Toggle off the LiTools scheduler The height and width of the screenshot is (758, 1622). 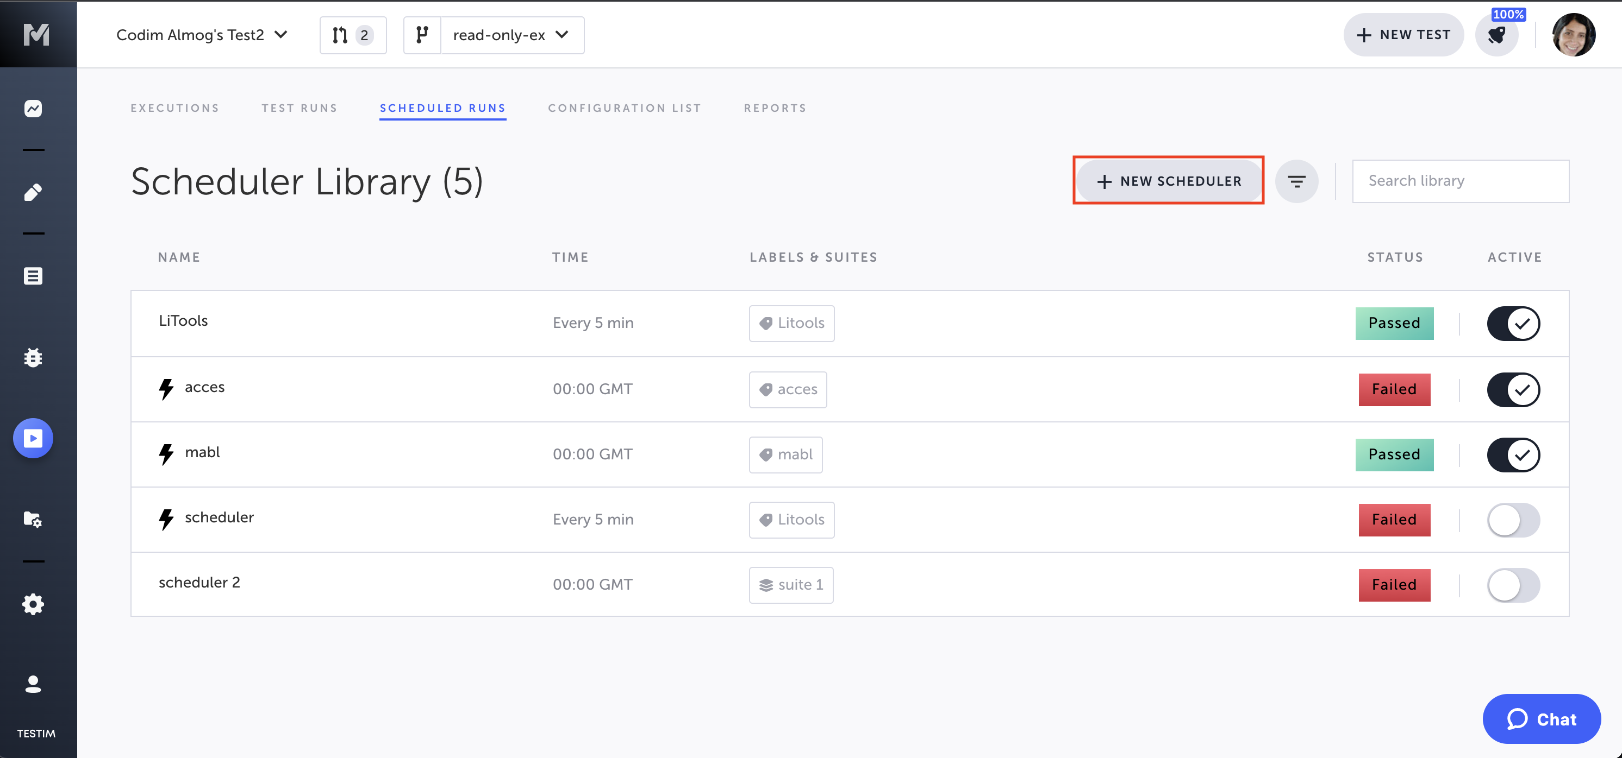point(1514,323)
